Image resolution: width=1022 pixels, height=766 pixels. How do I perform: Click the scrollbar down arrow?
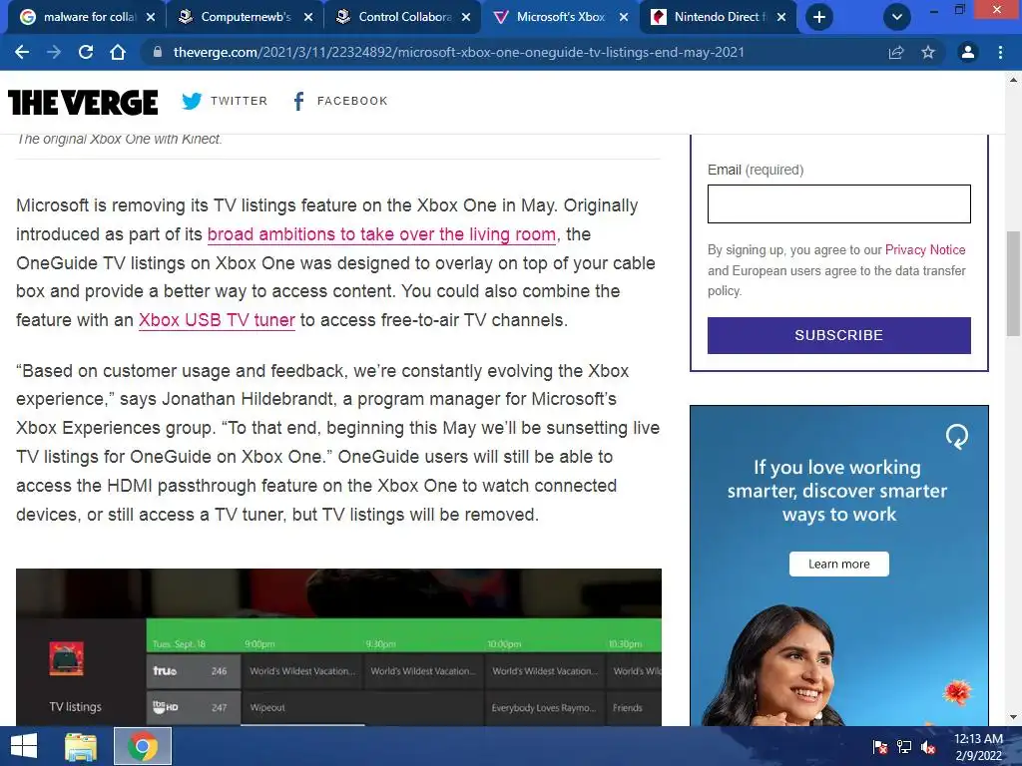1013,718
